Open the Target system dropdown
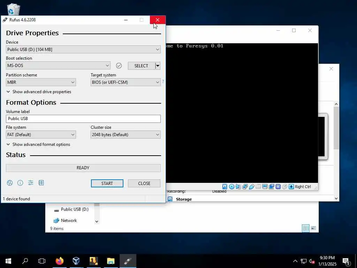The width and height of the screenshot is (357, 268). pyautogui.click(x=126, y=82)
